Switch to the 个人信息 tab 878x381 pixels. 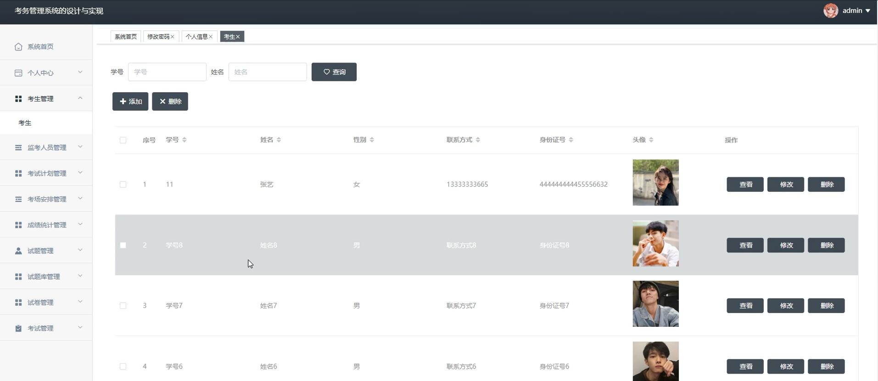tap(196, 37)
